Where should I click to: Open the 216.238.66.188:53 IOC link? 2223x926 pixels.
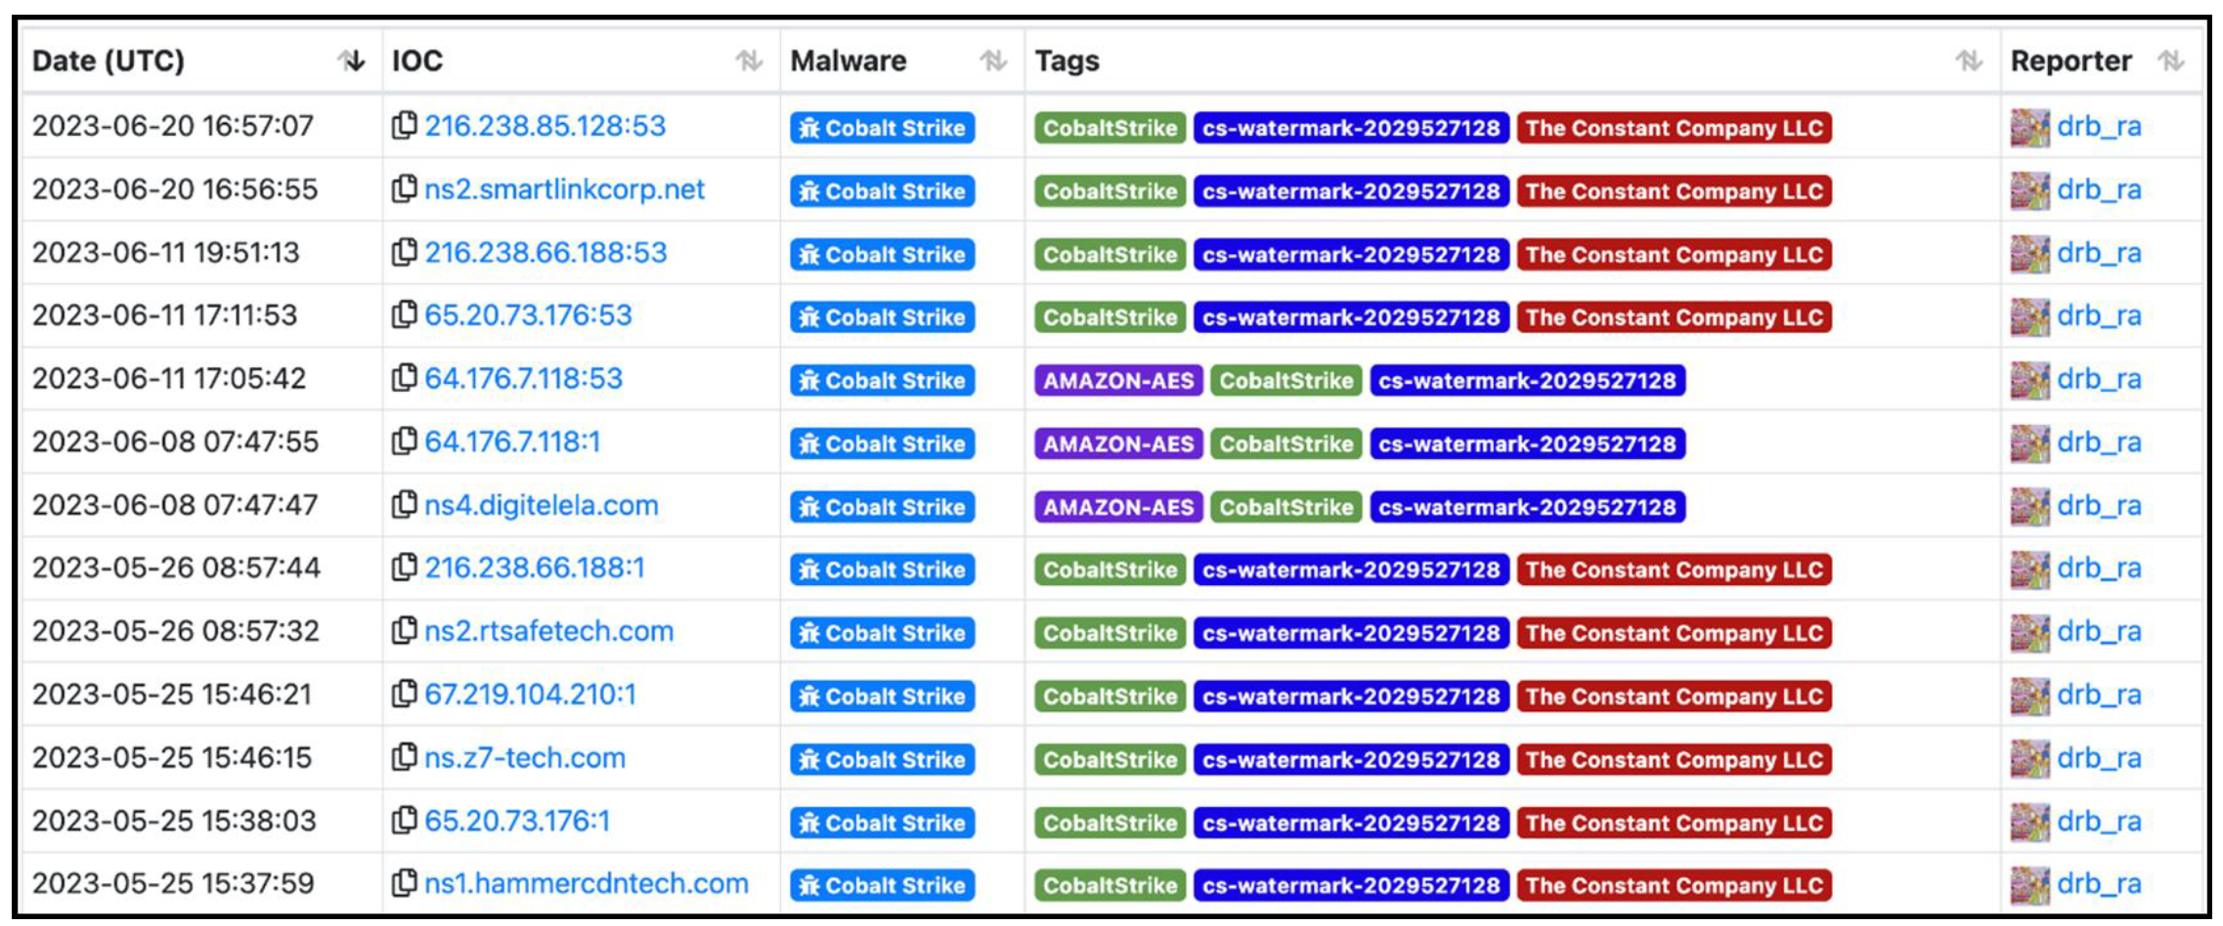545,253
